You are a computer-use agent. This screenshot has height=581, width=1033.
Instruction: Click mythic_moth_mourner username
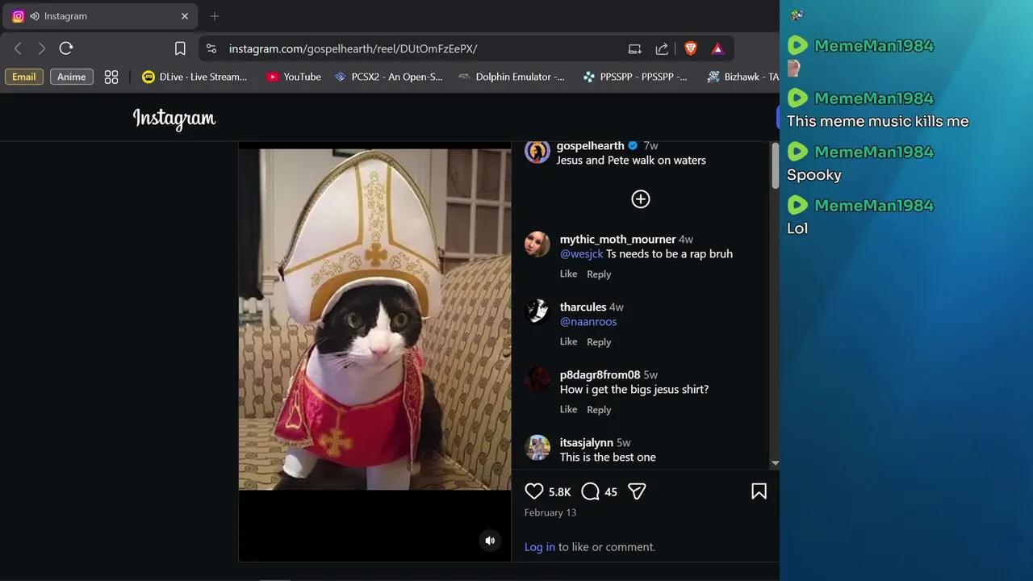pyautogui.click(x=617, y=240)
